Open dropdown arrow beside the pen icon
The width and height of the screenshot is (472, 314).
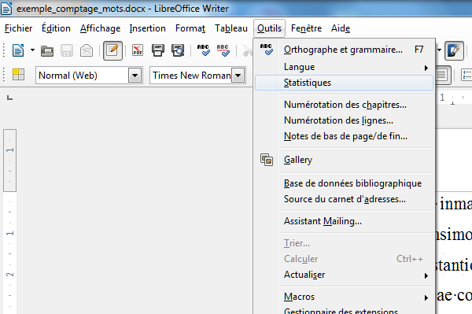(439, 50)
